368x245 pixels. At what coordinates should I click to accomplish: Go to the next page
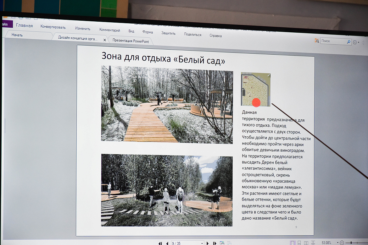tap(208, 243)
